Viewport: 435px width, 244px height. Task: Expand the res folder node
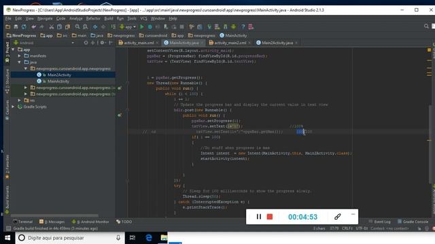tap(20, 100)
